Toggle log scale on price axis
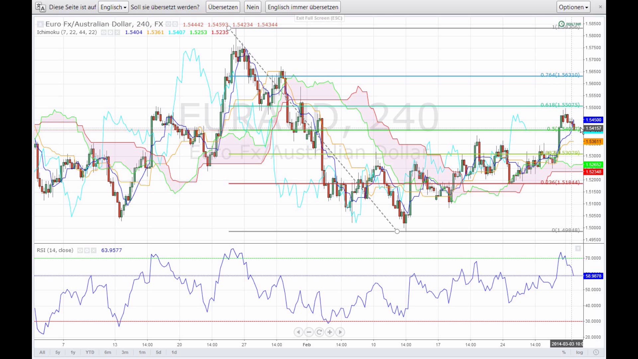The width and height of the screenshot is (638, 359). (x=580, y=352)
